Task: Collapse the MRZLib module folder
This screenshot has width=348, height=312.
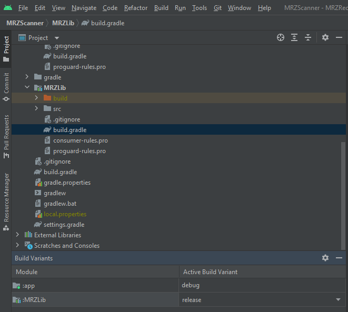Action: [x=27, y=88]
